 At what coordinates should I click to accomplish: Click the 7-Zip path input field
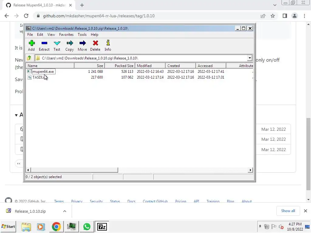coord(141,58)
